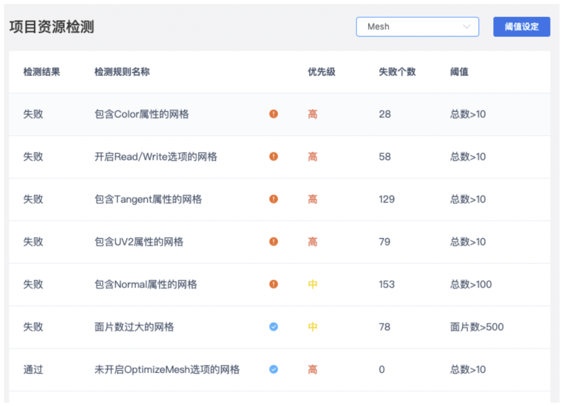Screen dimensions: 562x406
Task: Click the 检测结果 column header
Action: (42, 72)
